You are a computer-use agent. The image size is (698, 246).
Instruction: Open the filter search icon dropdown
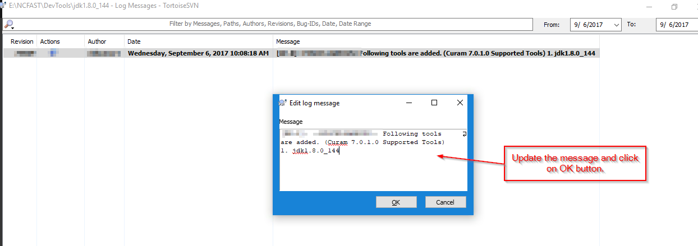pos(9,24)
